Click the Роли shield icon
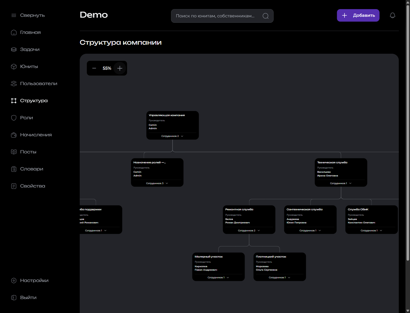410x313 pixels. pos(14,118)
